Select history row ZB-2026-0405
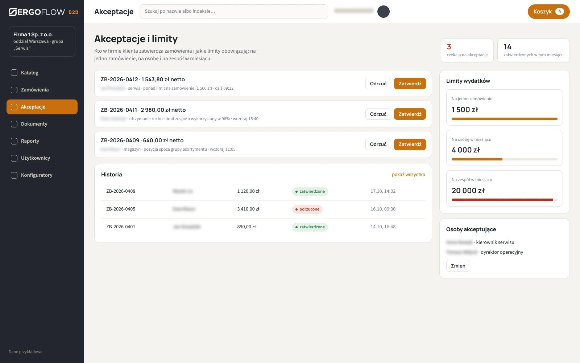This screenshot has height=363, width=580. click(263, 209)
